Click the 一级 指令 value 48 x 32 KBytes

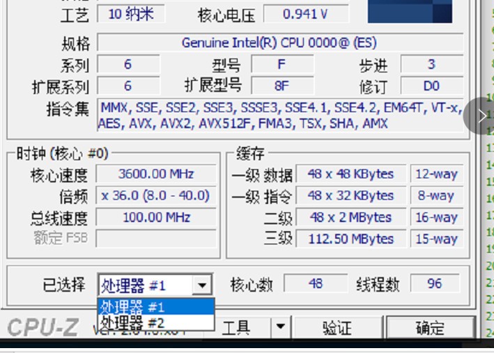pyautogui.click(x=350, y=196)
